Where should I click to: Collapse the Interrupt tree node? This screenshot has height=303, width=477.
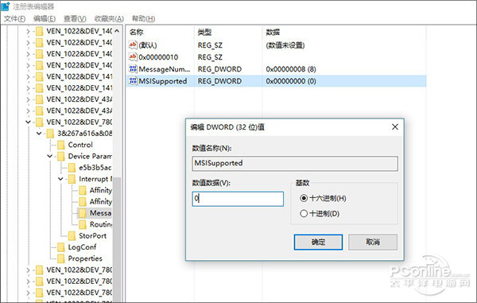coord(60,179)
